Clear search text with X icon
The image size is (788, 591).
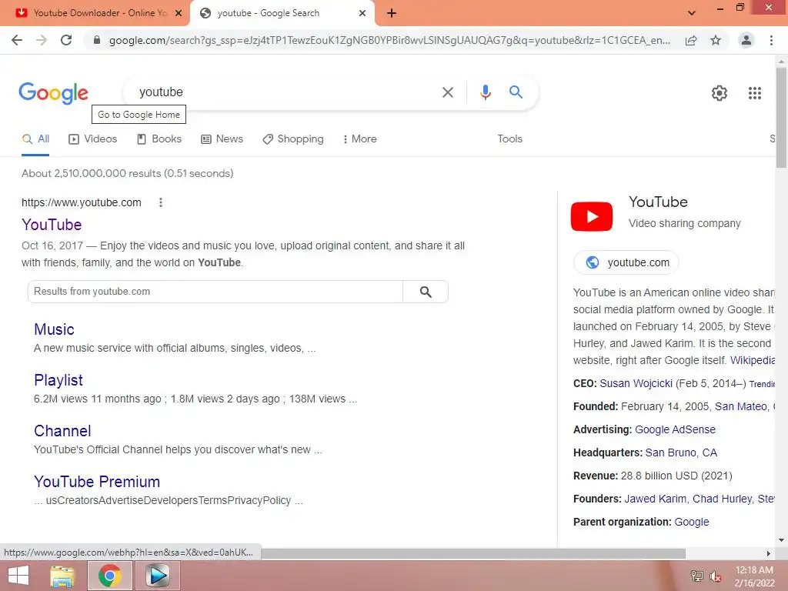tap(447, 92)
